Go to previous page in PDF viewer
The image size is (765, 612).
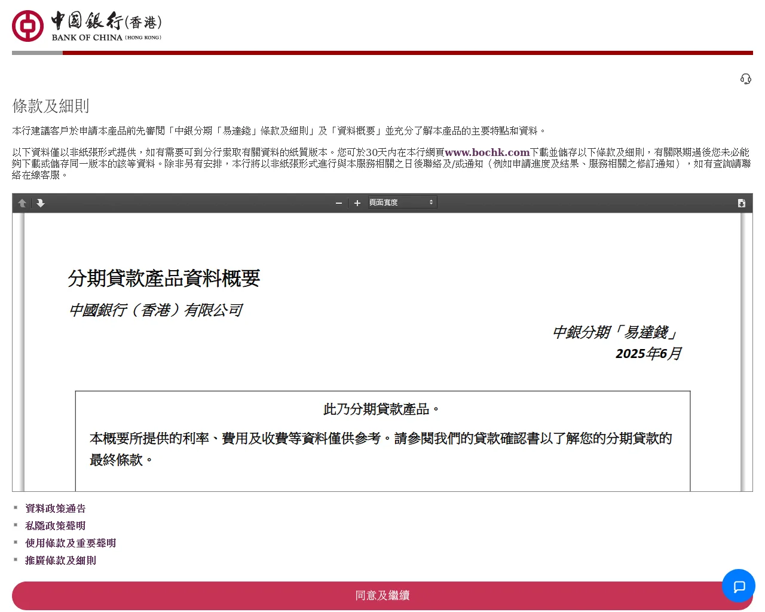(x=22, y=203)
